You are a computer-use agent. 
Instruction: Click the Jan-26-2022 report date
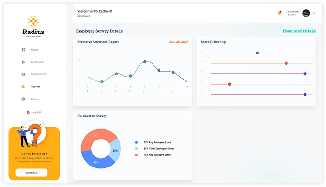[x=179, y=42]
